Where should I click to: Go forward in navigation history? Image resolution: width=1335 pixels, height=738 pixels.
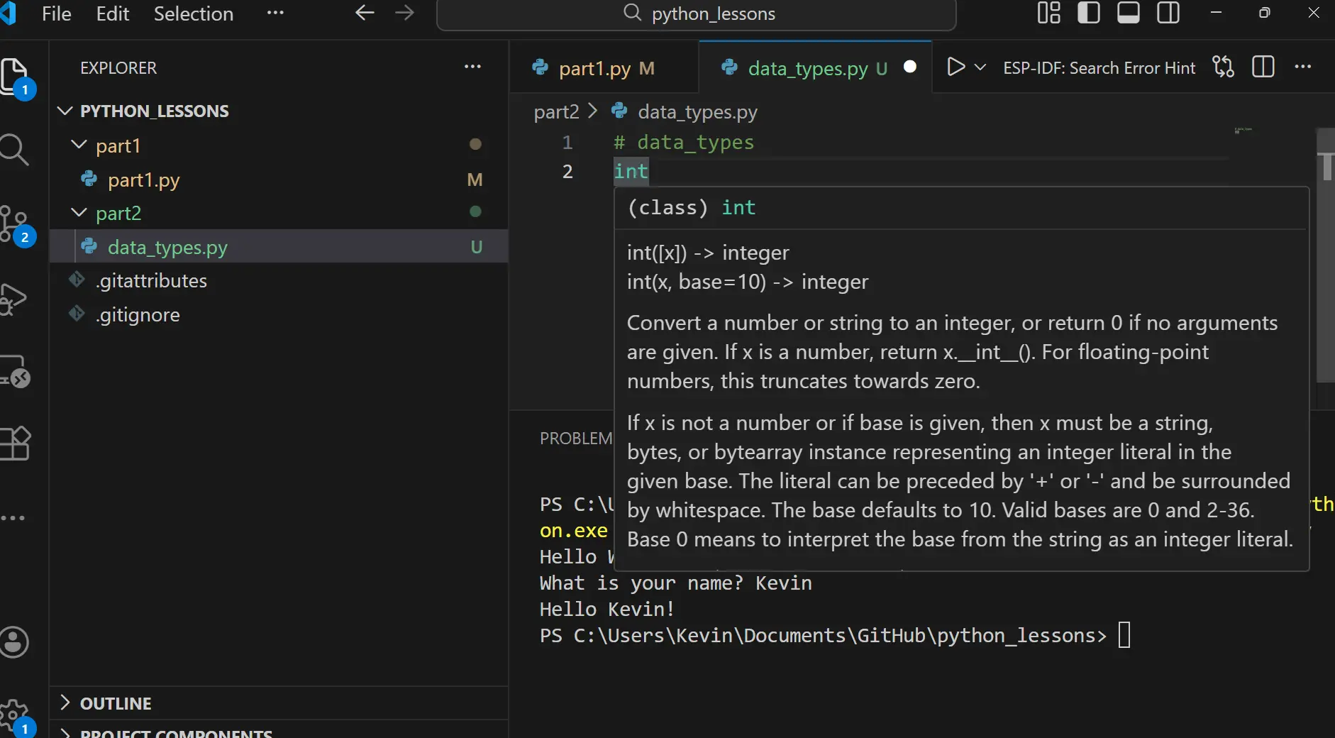point(404,13)
